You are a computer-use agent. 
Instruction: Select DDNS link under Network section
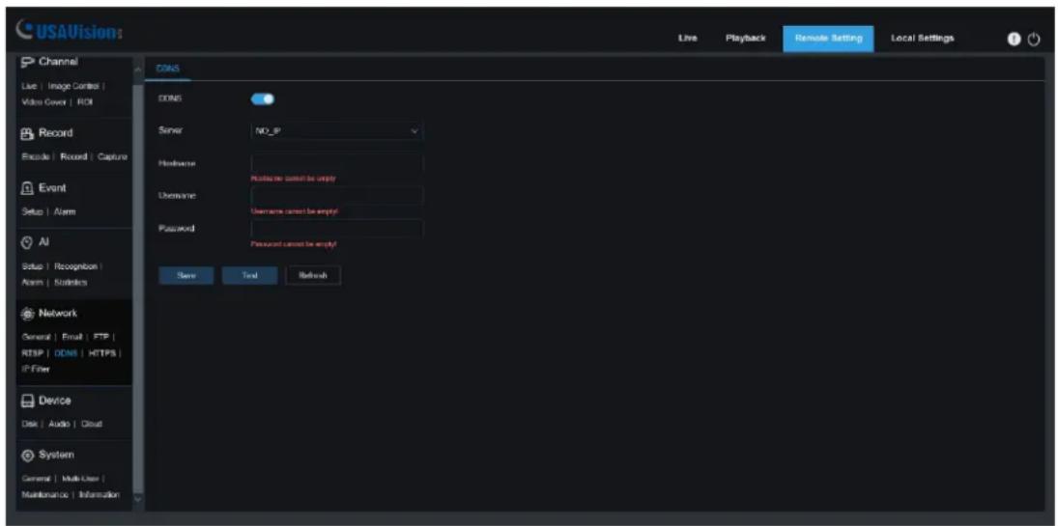64,352
